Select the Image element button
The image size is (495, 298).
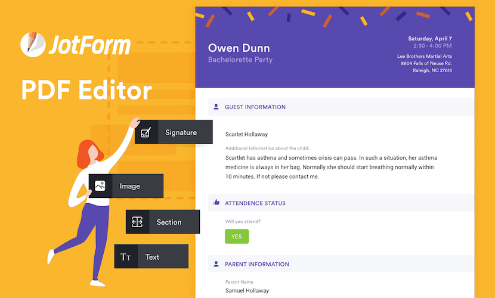[x=126, y=186]
